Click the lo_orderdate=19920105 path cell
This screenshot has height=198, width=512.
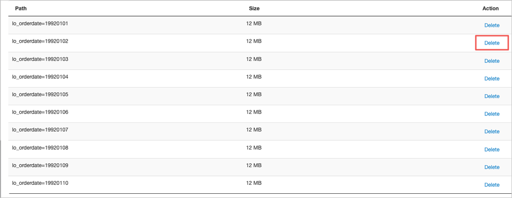click(40, 94)
